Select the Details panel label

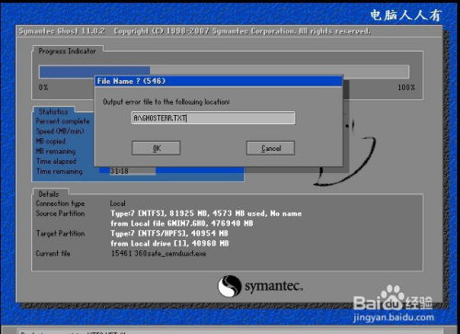coord(49,194)
